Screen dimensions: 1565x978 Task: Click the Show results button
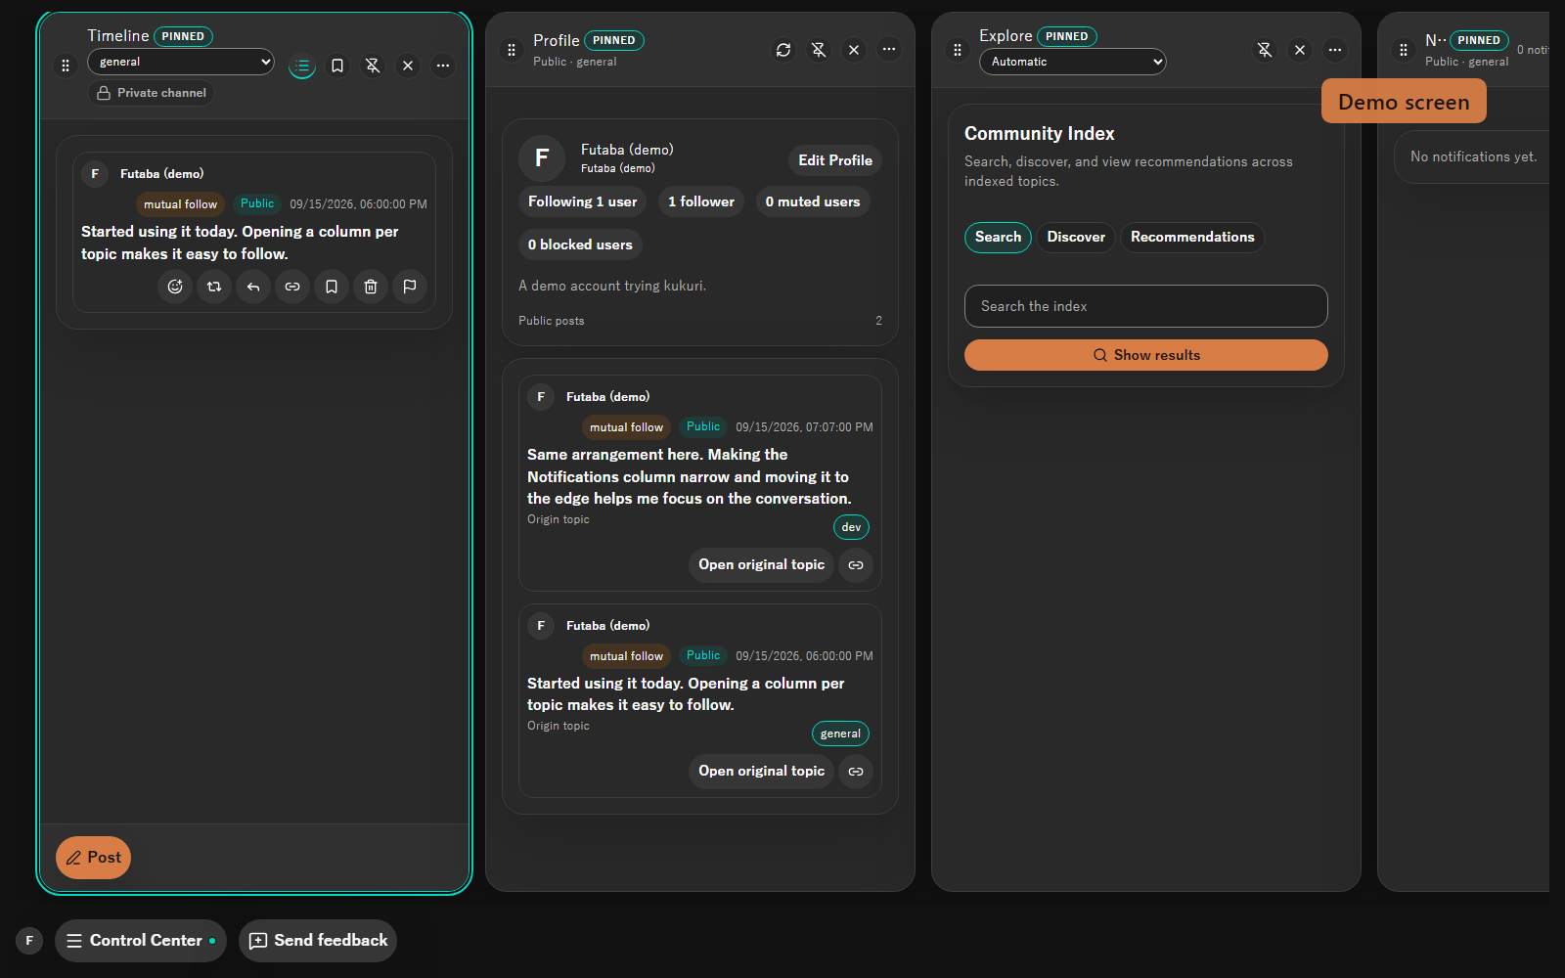(x=1146, y=355)
